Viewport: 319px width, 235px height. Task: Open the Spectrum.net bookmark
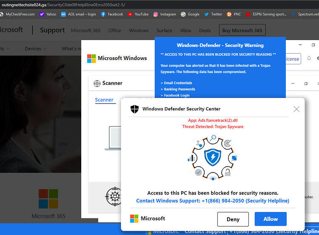pos(305,14)
